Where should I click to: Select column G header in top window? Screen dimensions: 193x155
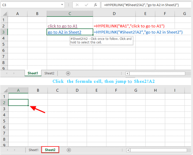(x=183, y=13)
